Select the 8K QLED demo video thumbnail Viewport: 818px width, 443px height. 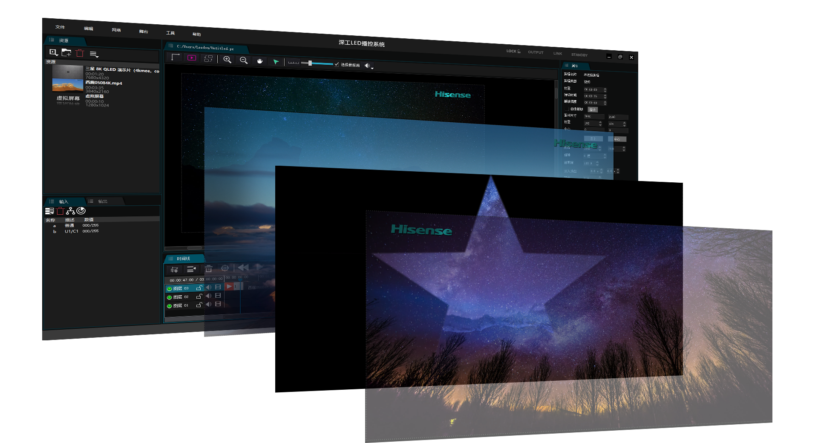[68, 72]
